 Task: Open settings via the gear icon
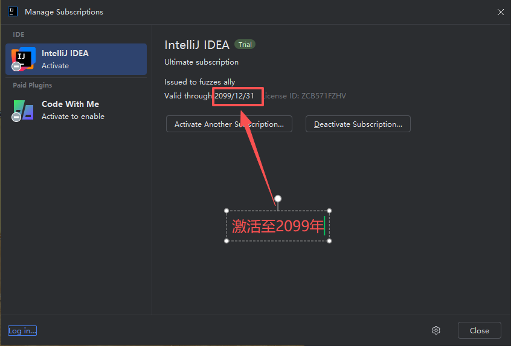pos(436,330)
